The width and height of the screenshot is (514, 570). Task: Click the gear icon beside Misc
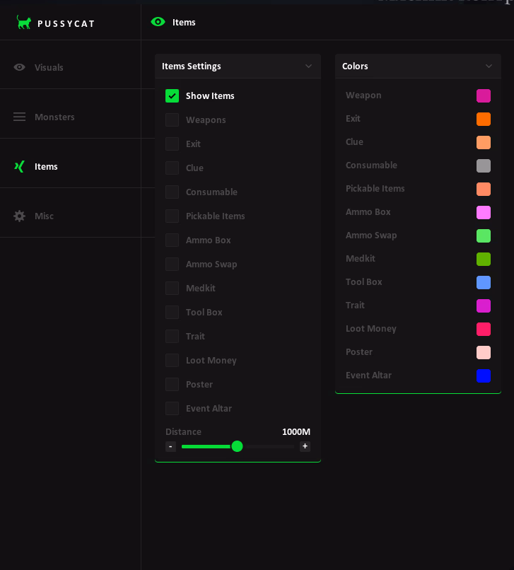click(20, 216)
